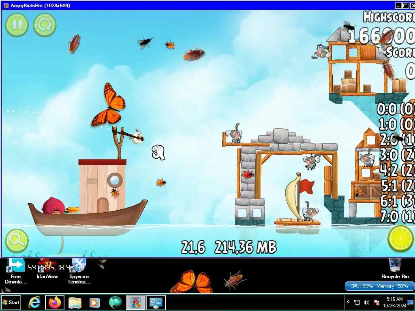Open the network tray icon
This screenshot has width=415, height=311.
click(x=357, y=302)
